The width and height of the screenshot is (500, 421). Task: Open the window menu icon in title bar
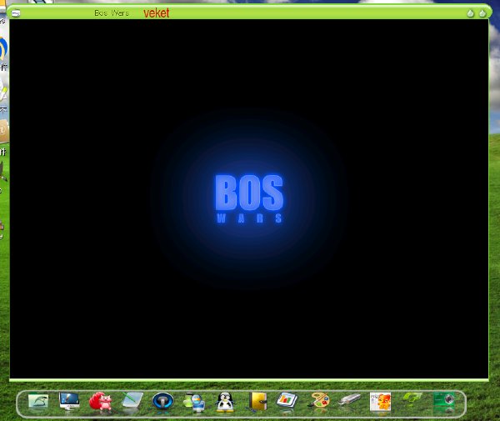click(16, 13)
